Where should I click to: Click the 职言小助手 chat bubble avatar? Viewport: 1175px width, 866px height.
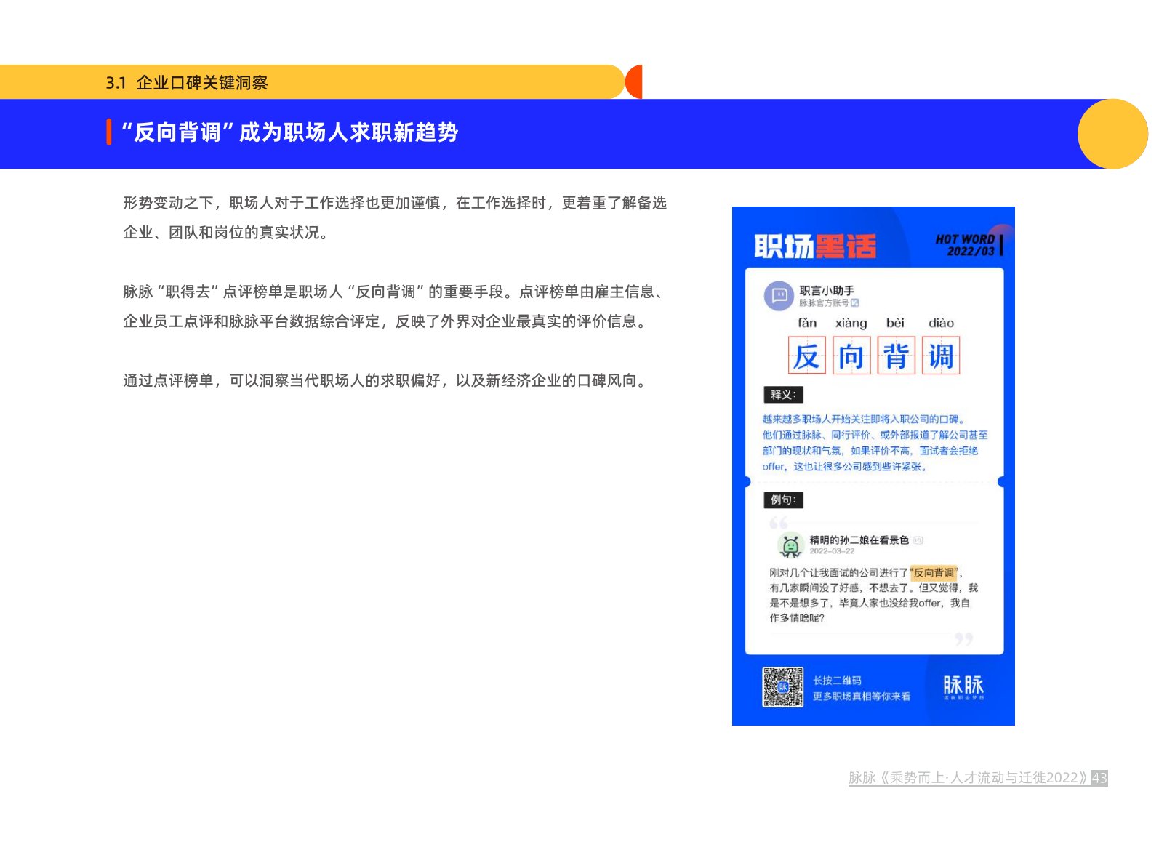click(x=779, y=295)
